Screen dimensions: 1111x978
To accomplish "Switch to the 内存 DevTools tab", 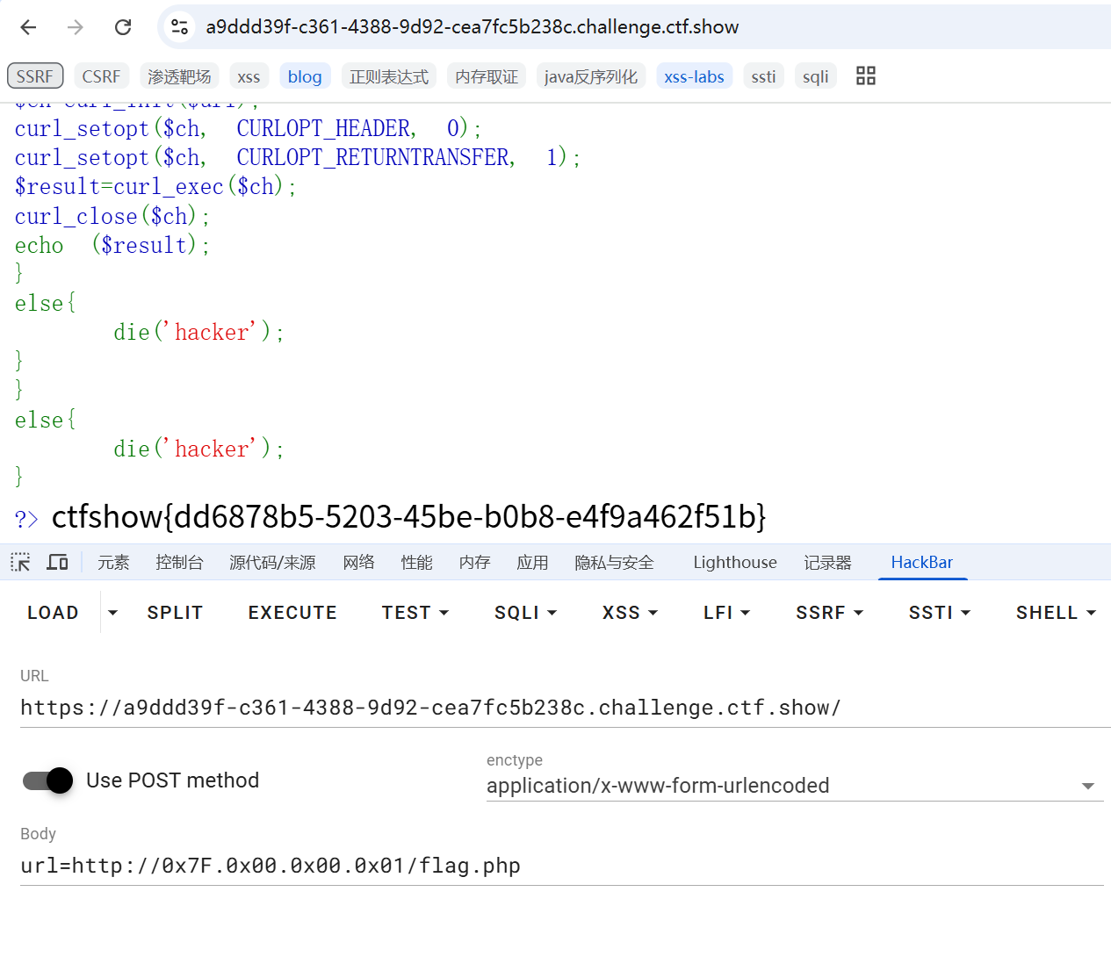I will pos(474,562).
